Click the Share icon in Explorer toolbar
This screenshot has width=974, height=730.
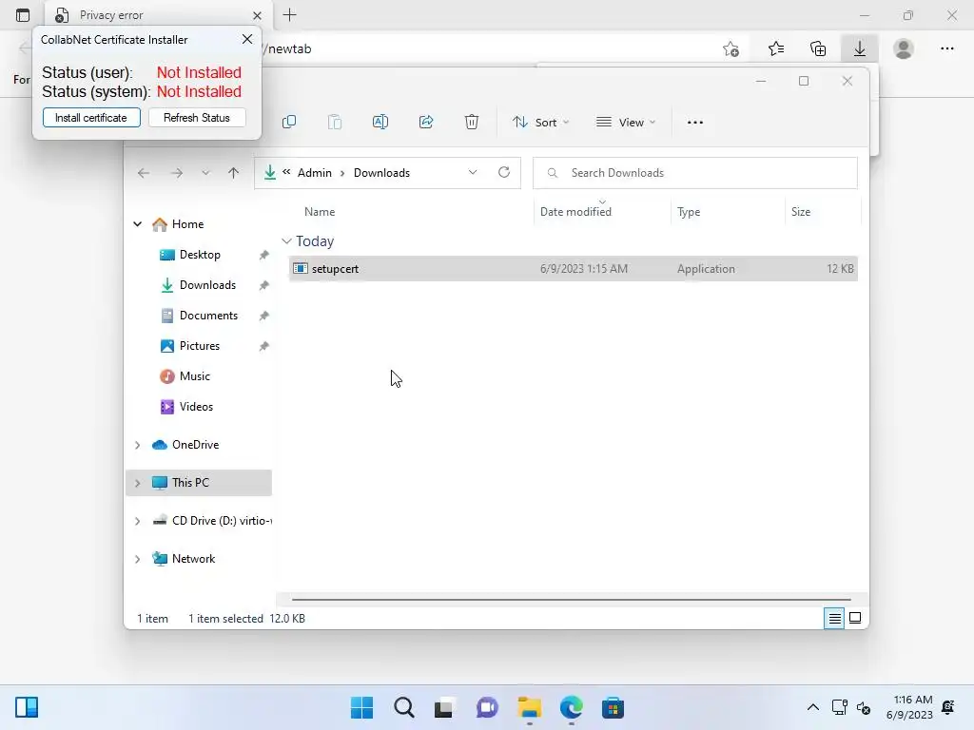point(426,123)
